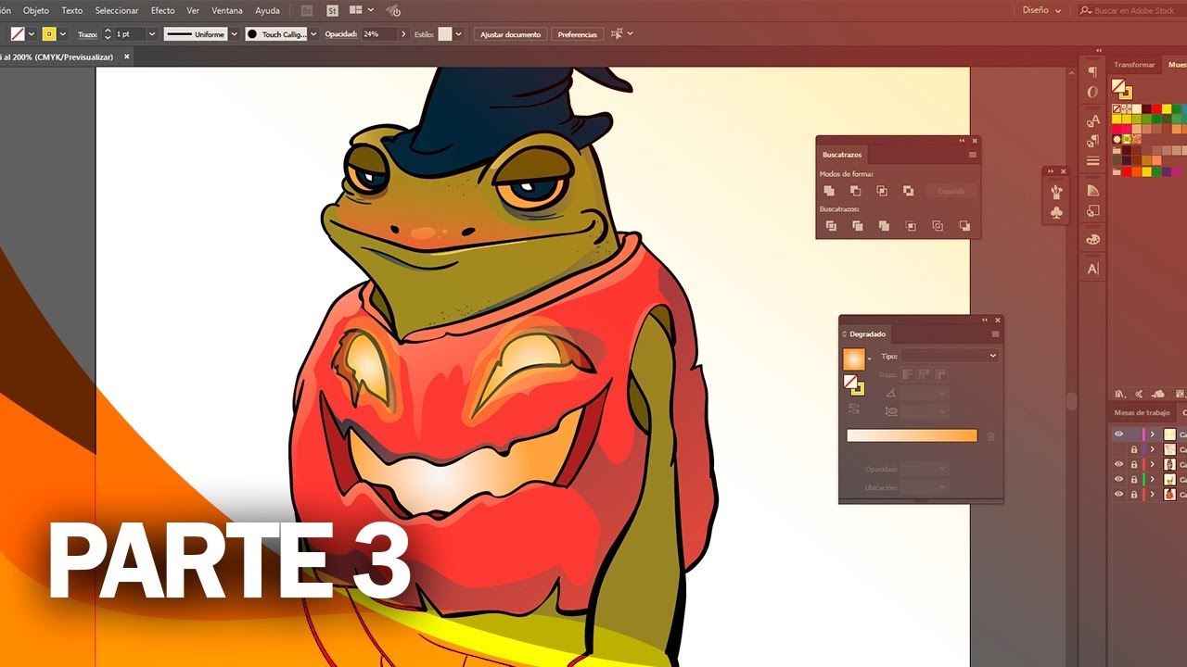Screen dimensions: 1187x667
Task: Click the Divide pathfinder icon
Action: coord(831,225)
